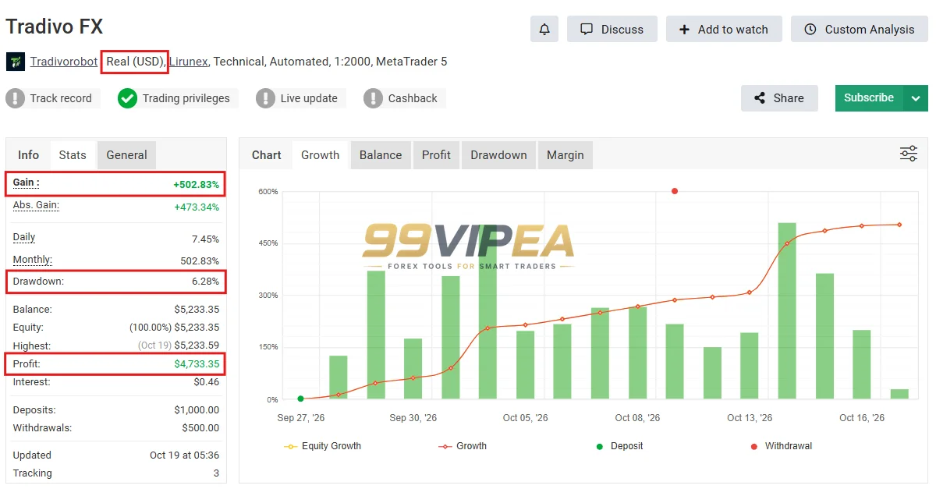Click the Gain label
The image size is (936, 489).
point(26,182)
